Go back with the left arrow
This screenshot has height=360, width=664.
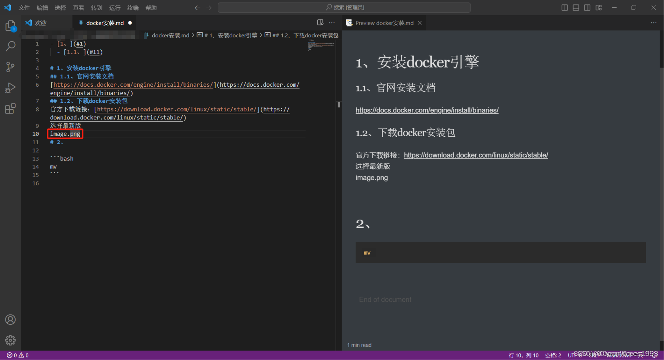click(x=197, y=8)
